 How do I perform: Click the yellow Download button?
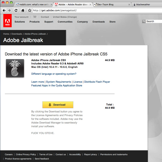(58, 105)
